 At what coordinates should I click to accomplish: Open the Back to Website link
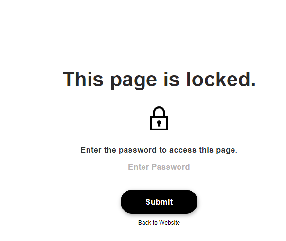pyautogui.click(x=159, y=222)
